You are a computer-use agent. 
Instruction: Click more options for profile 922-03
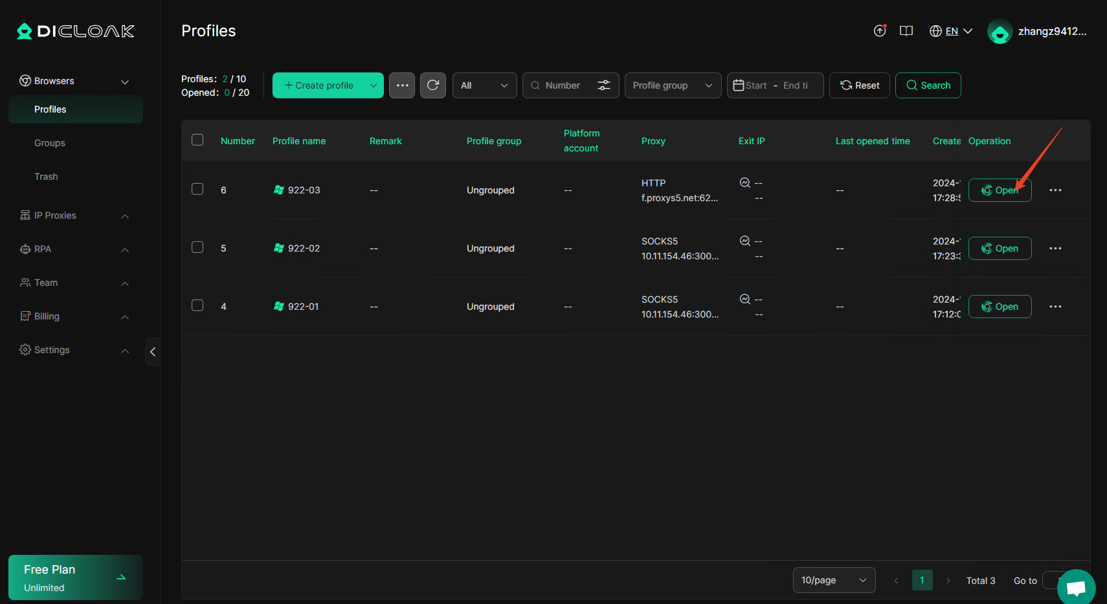click(x=1055, y=190)
